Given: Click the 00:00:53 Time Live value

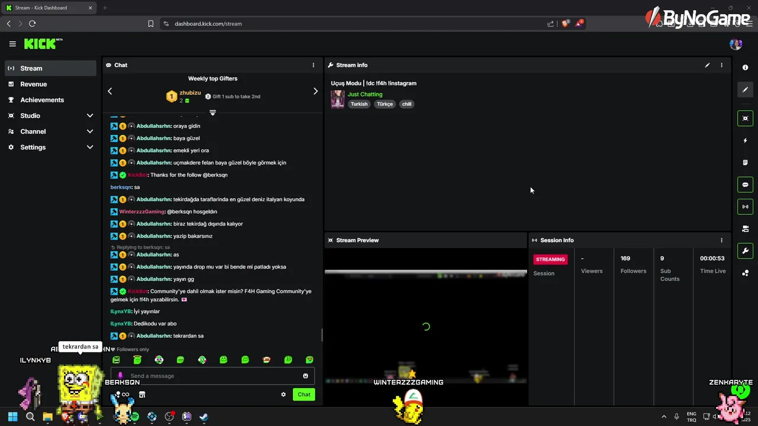Looking at the screenshot, I should pyautogui.click(x=712, y=259).
